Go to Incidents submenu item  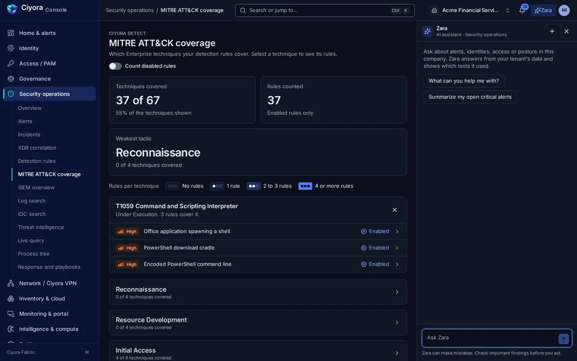pos(29,135)
